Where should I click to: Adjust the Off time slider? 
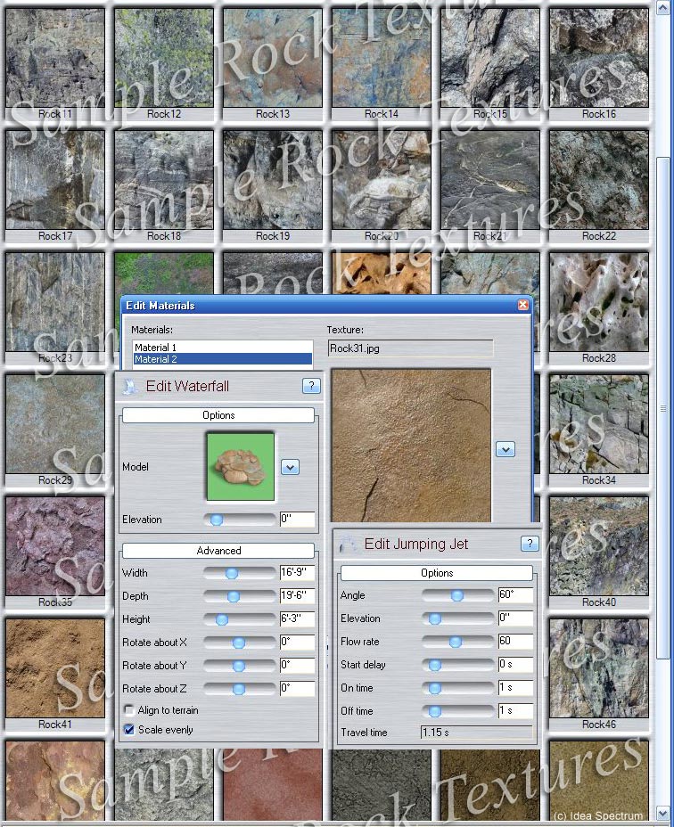pos(457,711)
